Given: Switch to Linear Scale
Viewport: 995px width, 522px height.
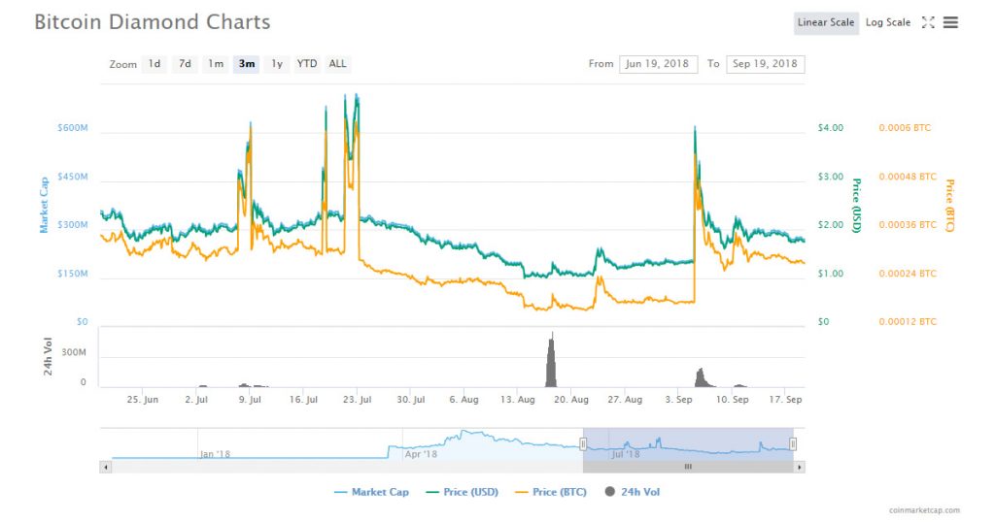Looking at the screenshot, I should point(826,23).
